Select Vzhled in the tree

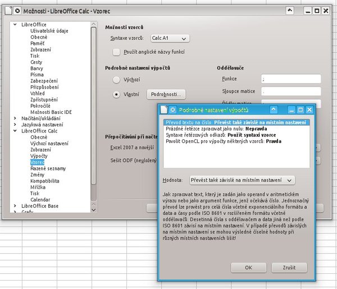point(38,93)
